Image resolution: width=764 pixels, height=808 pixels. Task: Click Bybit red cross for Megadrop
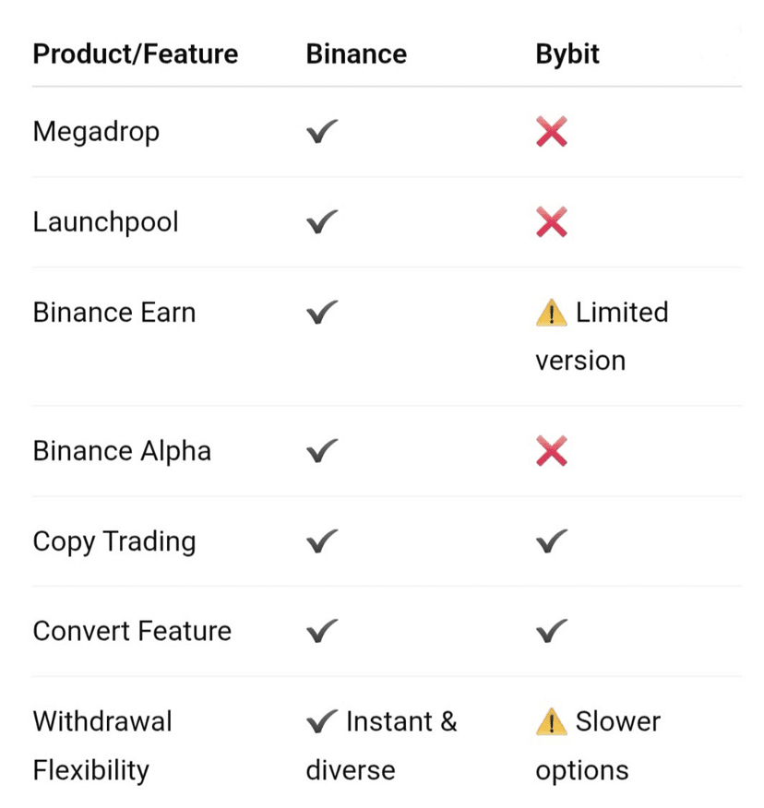click(551, 133)
